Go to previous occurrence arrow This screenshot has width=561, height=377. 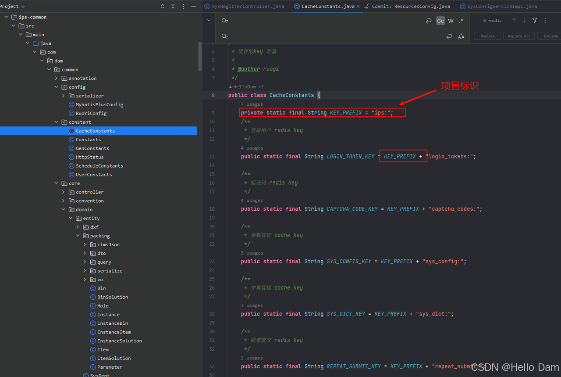[x=514, y=21]
